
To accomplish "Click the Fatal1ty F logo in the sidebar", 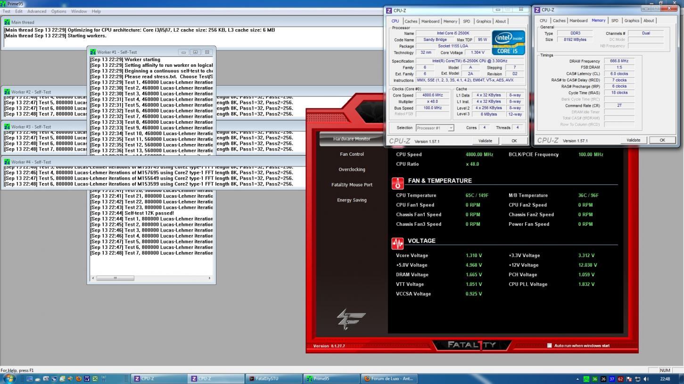I will click(351, 319).
